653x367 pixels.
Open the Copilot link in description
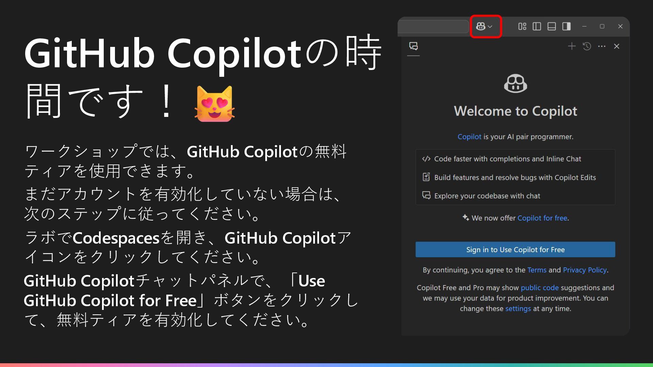point(469,137)
